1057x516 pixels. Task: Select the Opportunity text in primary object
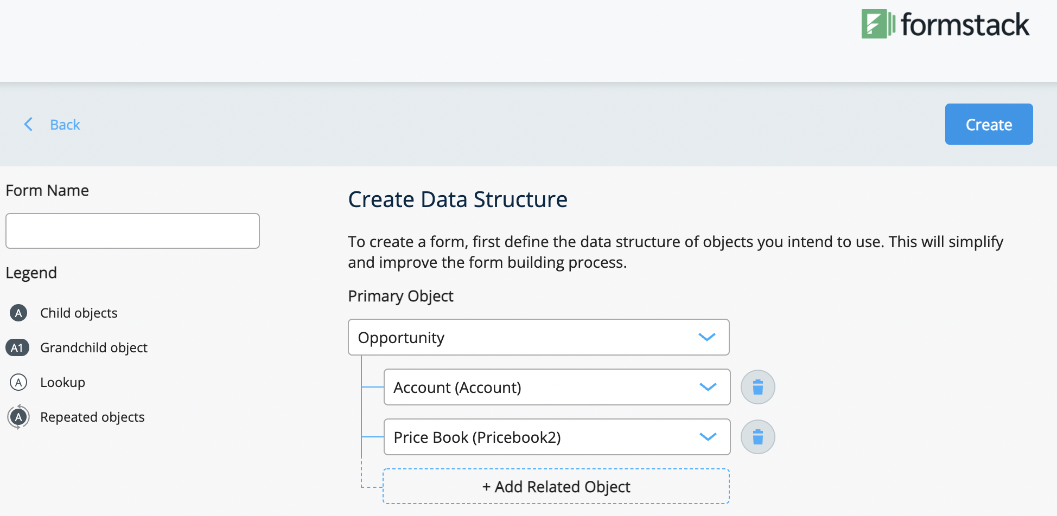pyautogui.click(x=401, y=337)
